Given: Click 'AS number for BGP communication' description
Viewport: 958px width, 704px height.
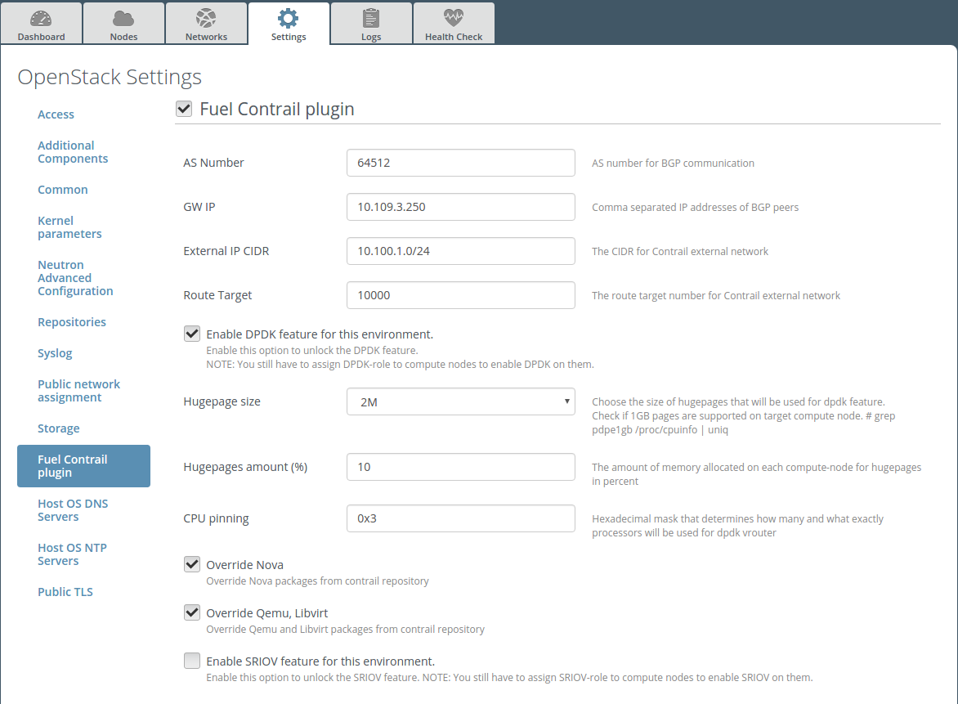Looking at the screenshot, I should (x=673, y=164).
